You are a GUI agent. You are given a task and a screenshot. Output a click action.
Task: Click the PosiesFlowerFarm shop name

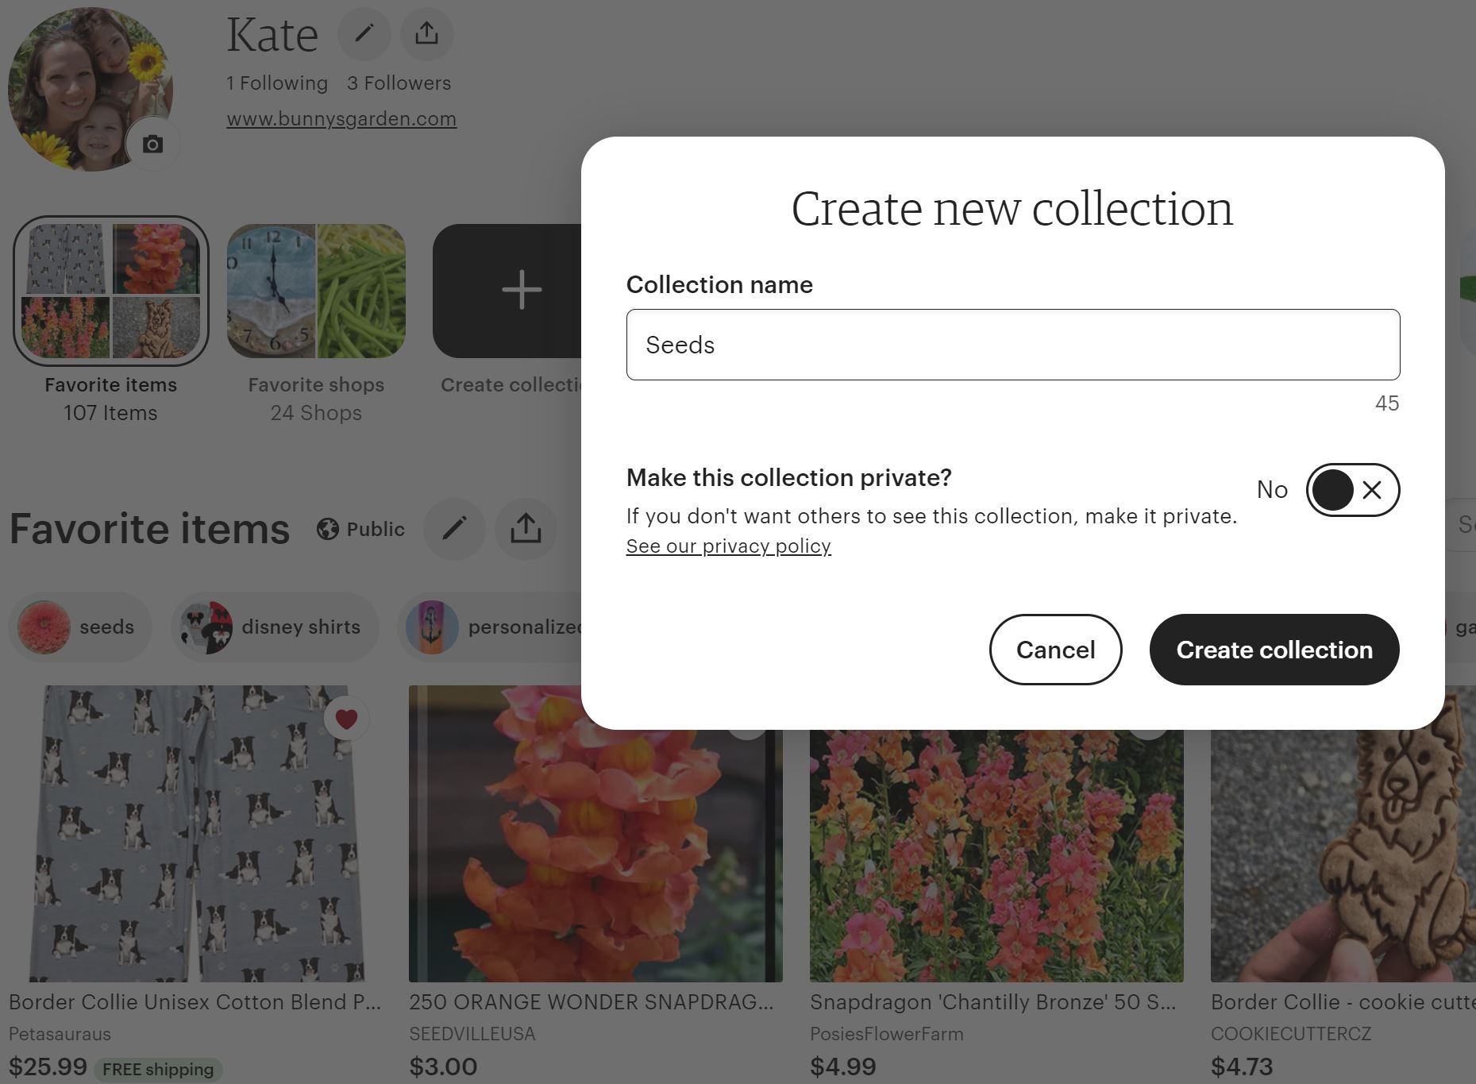click(x=887, y=1035)
